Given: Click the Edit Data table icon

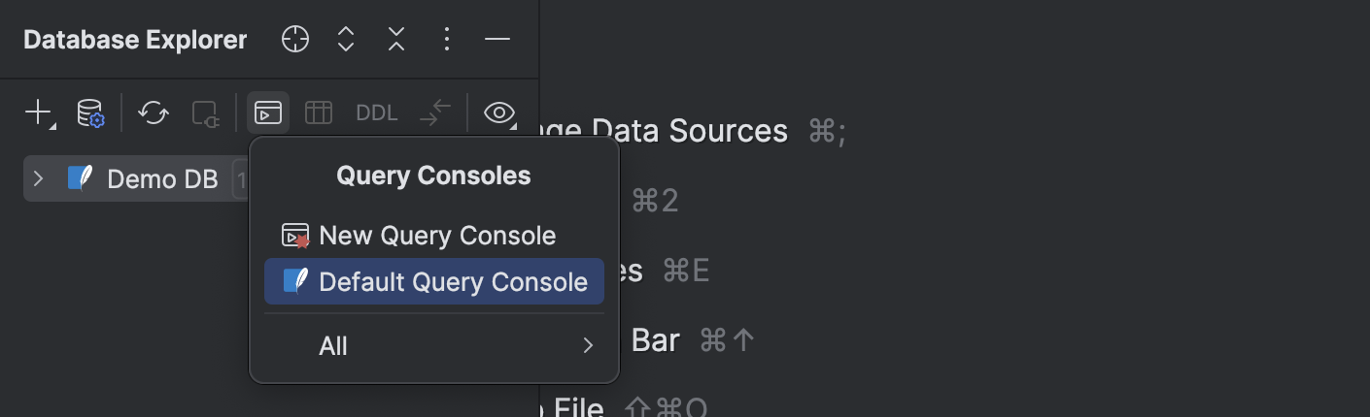Looking at the screenshot, I should (x=319, y=112).
